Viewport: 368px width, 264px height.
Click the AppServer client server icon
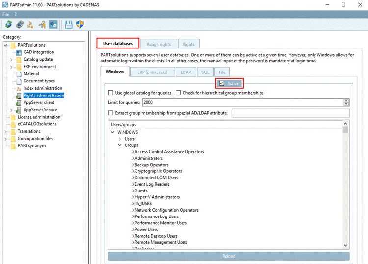pyautogui.click(x=18, y=103)
